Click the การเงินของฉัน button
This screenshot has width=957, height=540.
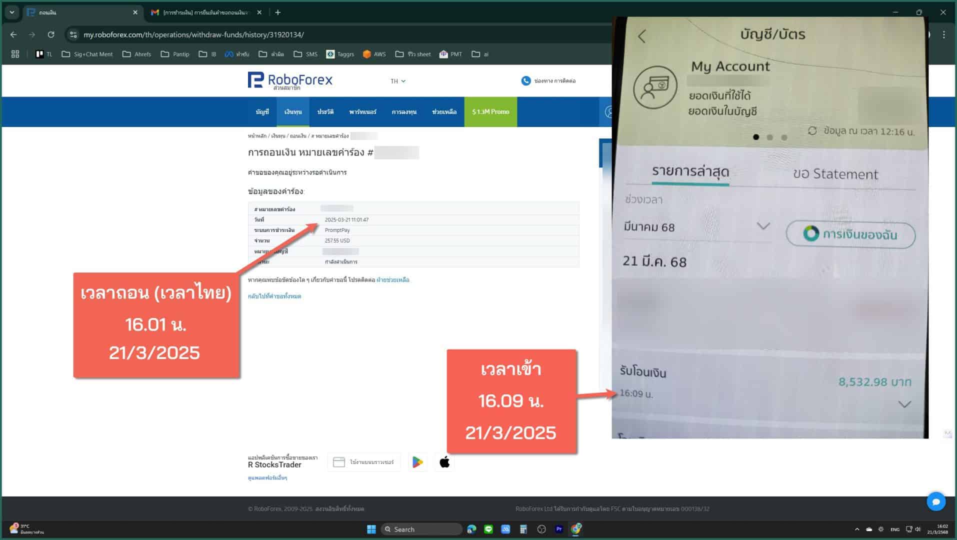coord(850,234)
